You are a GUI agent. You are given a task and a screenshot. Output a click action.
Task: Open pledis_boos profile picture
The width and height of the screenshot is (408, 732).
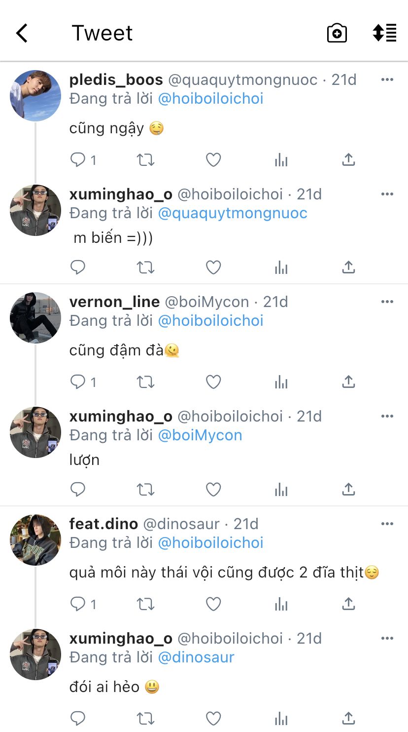(35, 96)
